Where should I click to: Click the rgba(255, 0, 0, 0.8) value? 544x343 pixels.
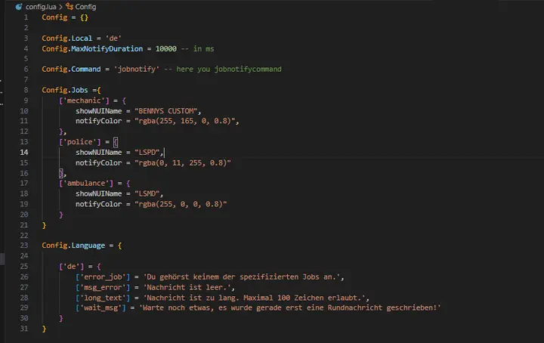181,204
